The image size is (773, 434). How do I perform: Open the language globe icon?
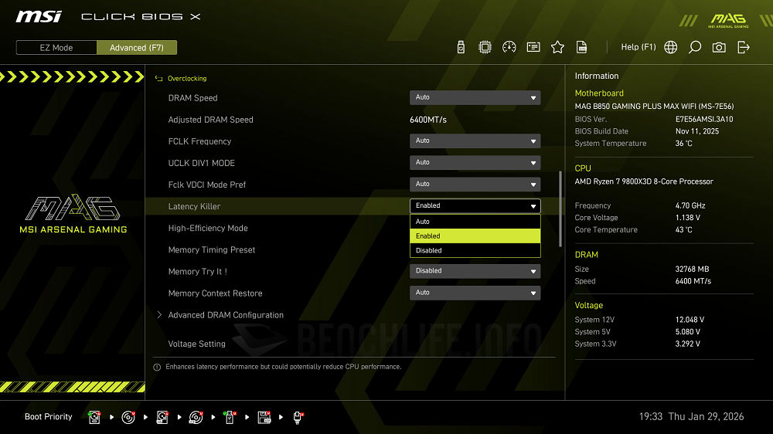[670, 47]
